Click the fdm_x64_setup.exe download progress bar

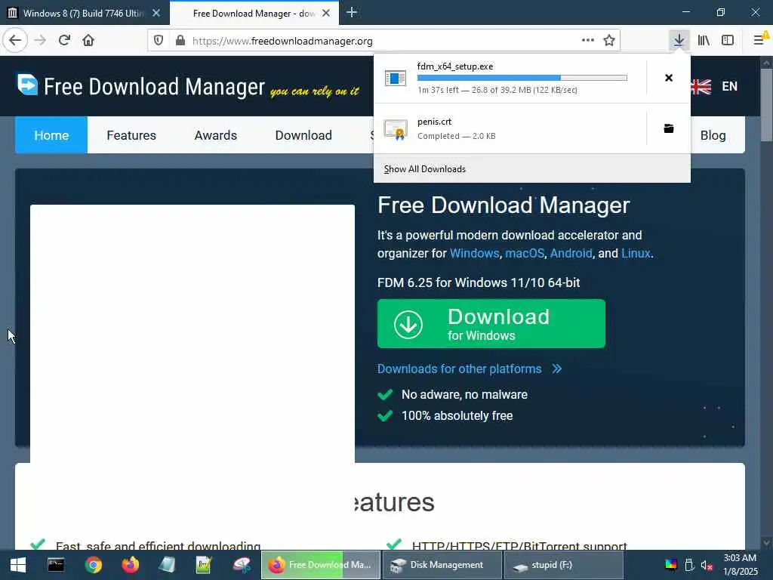(x=522, y=78)
